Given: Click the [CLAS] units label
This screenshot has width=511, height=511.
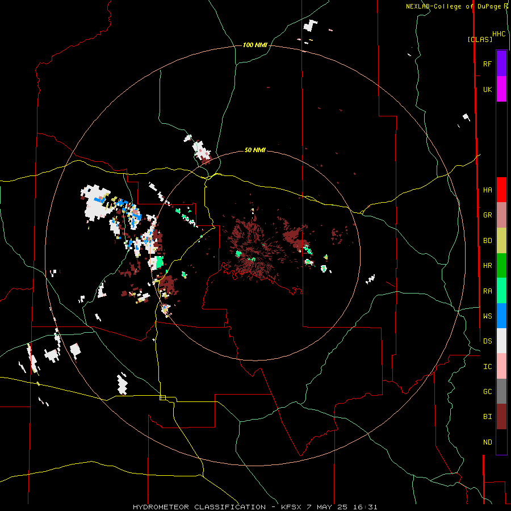Looking at the screenshot, I should point(480,39).
